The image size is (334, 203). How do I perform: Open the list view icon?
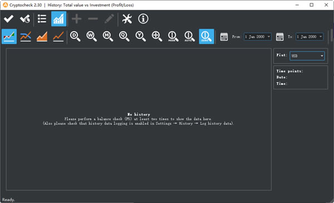(42, 19)
